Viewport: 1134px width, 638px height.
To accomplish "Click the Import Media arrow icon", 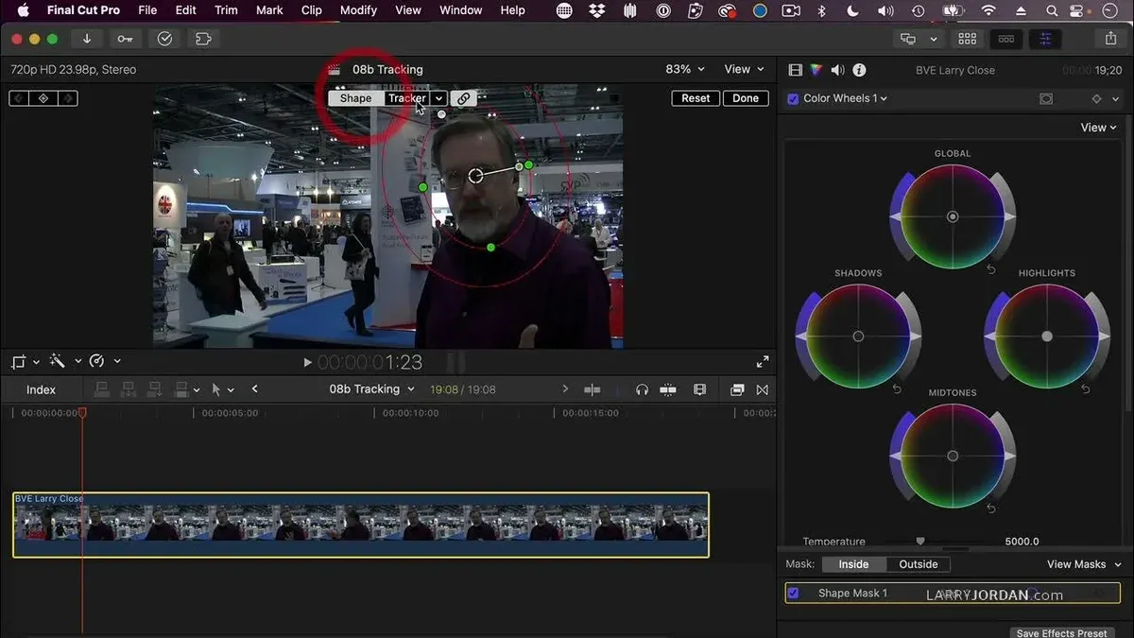I will click(87, 39).
